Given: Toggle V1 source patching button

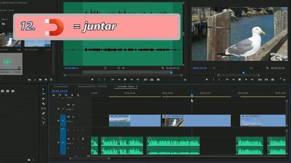Looking at the screenshot, I should click(x=63, y=121).
